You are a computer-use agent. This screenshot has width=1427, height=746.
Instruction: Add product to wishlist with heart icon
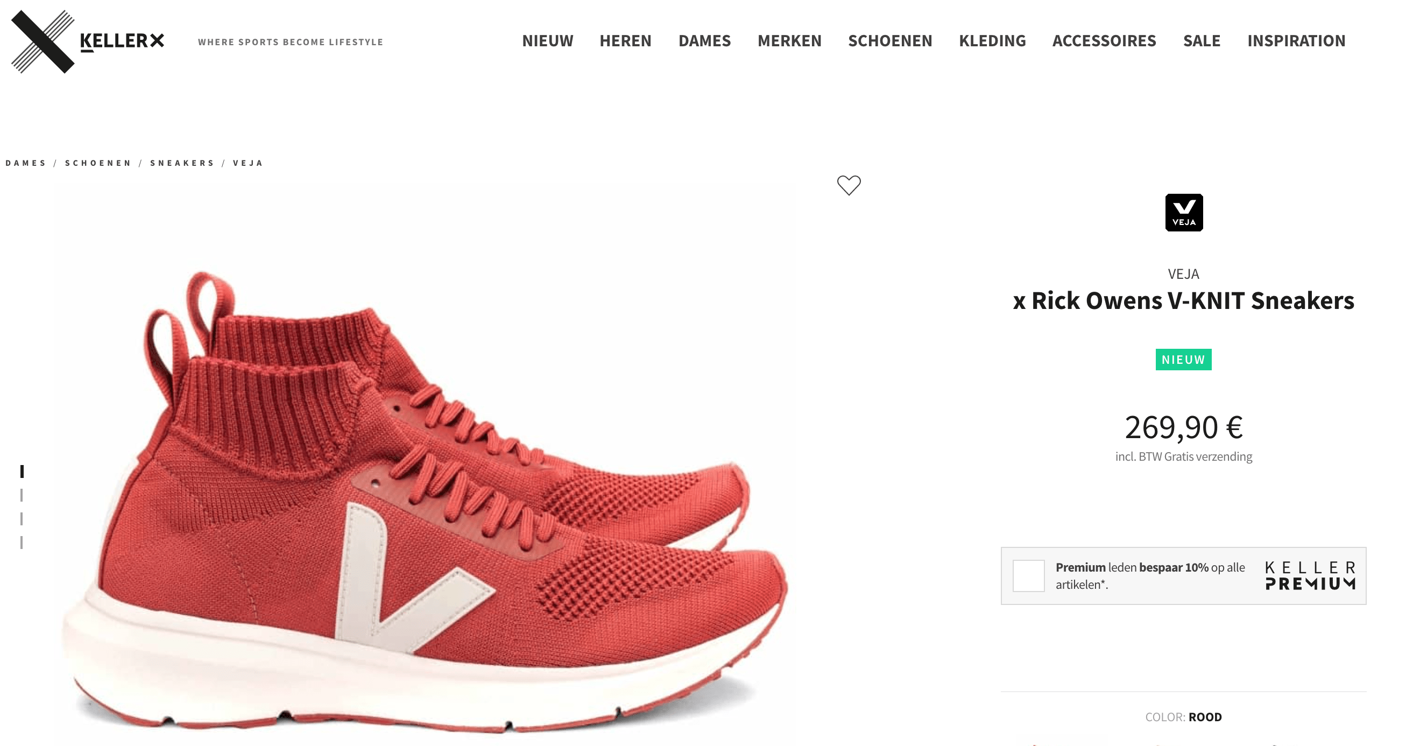pyautogui.click(x=849, y=185)
